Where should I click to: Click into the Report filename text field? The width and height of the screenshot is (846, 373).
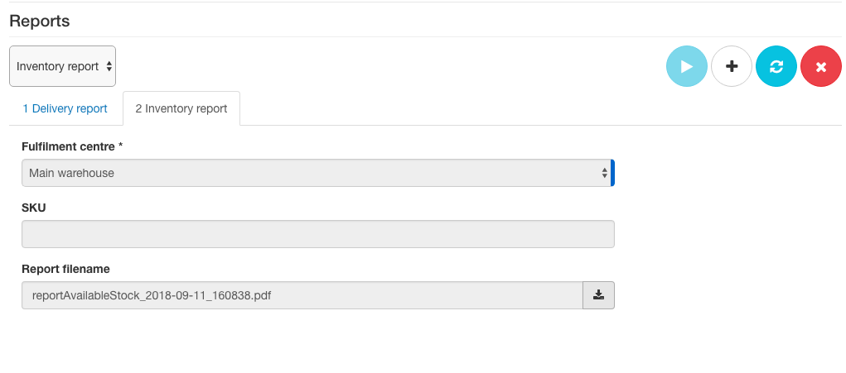point(302,295)
